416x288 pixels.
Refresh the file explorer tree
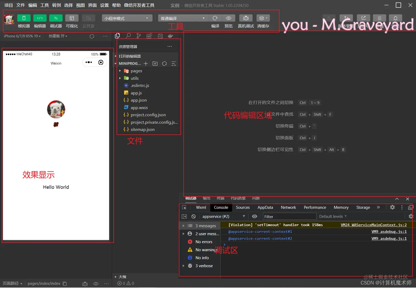164,64
